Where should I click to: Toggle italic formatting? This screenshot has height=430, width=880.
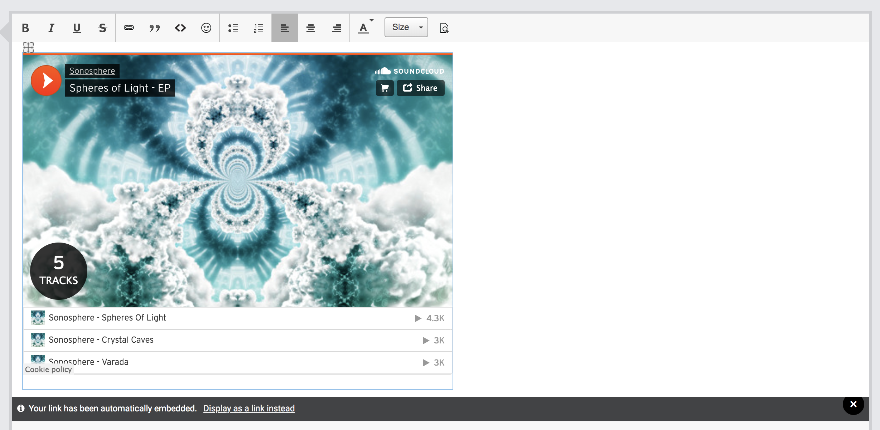(x=51, y=28)
